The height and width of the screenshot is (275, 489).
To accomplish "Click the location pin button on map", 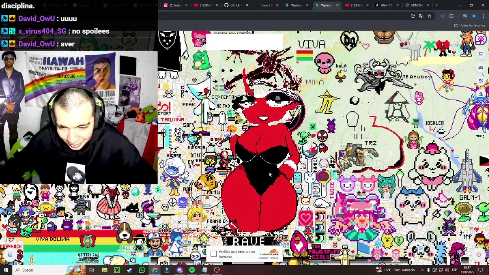I will (x=479, y=255).
